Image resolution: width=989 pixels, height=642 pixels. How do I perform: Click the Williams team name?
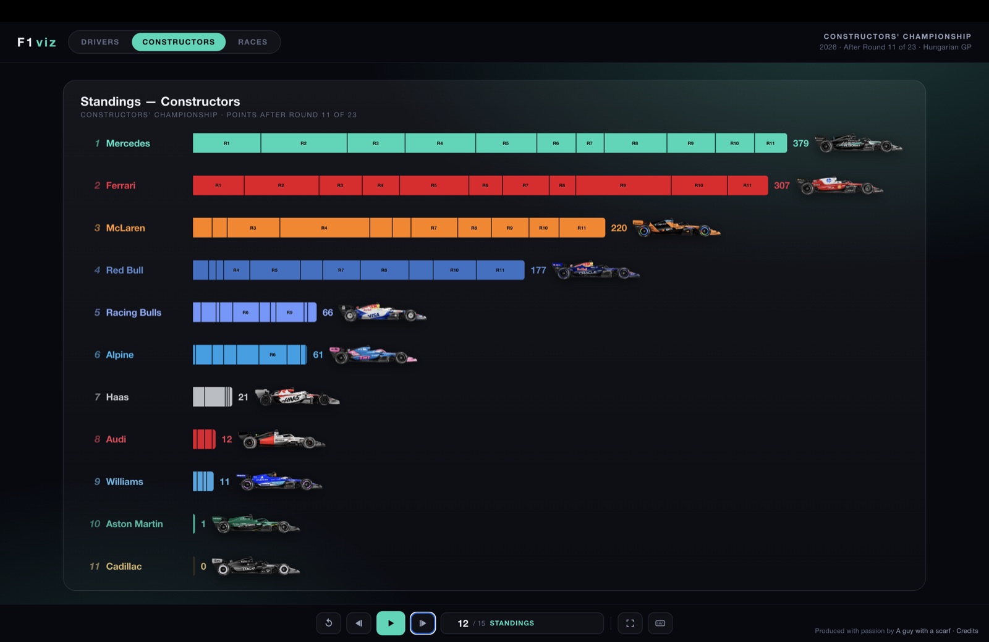tap(124, 482)
